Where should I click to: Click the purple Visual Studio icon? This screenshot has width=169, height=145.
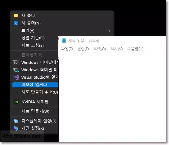point(16,77)
